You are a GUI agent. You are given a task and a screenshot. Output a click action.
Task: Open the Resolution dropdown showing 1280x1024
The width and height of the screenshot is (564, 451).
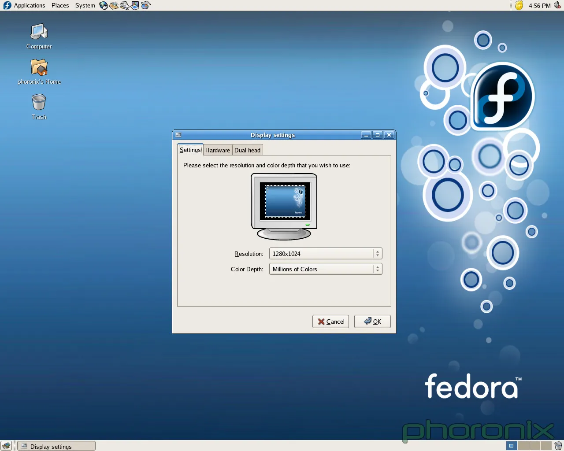326,254
